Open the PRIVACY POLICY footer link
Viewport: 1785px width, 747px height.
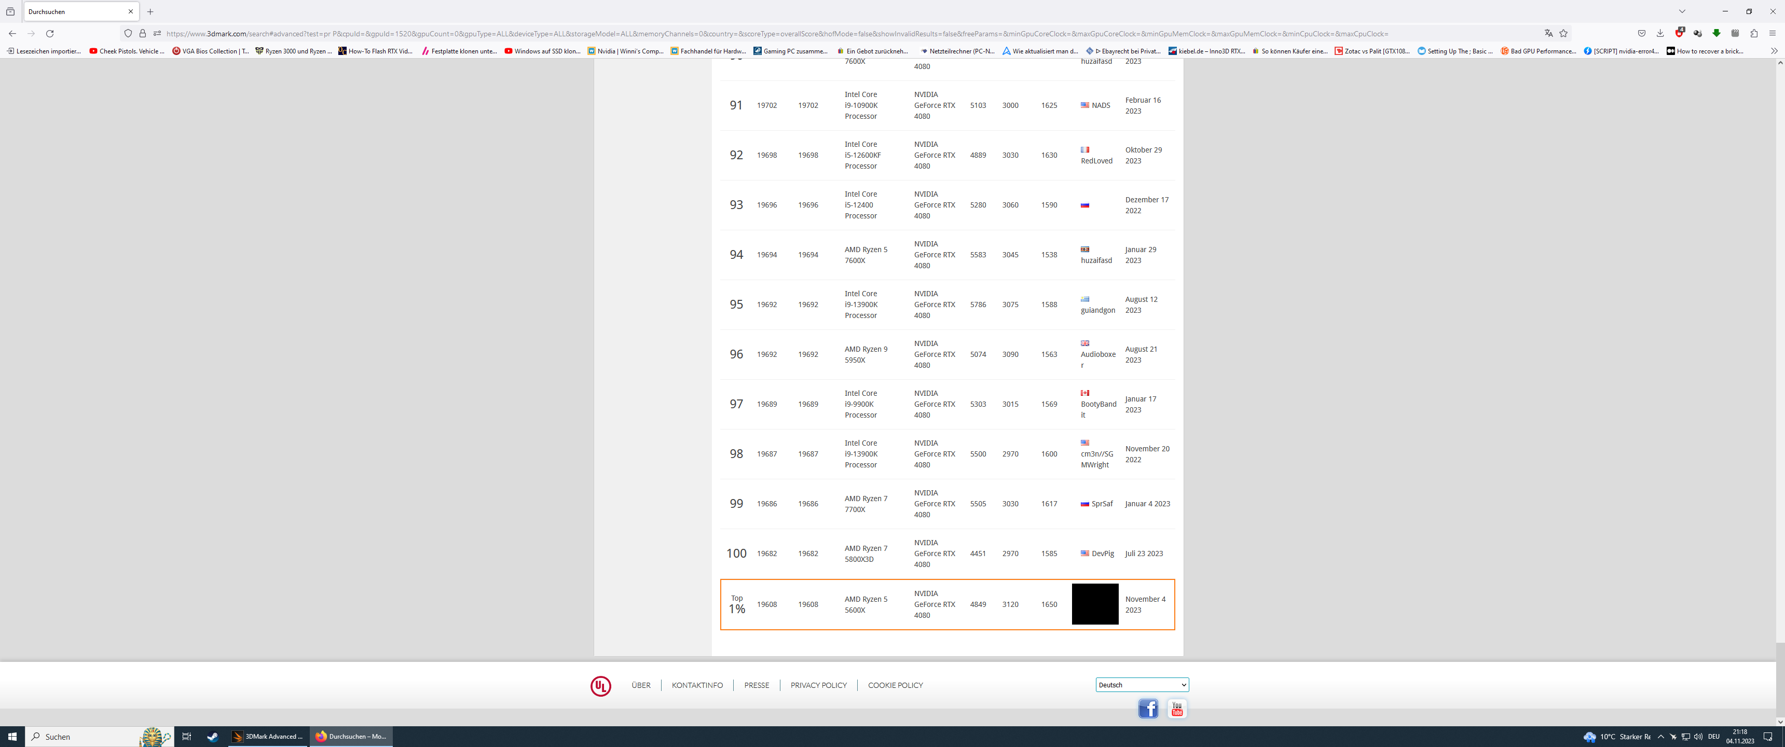(x=818, y=685)
